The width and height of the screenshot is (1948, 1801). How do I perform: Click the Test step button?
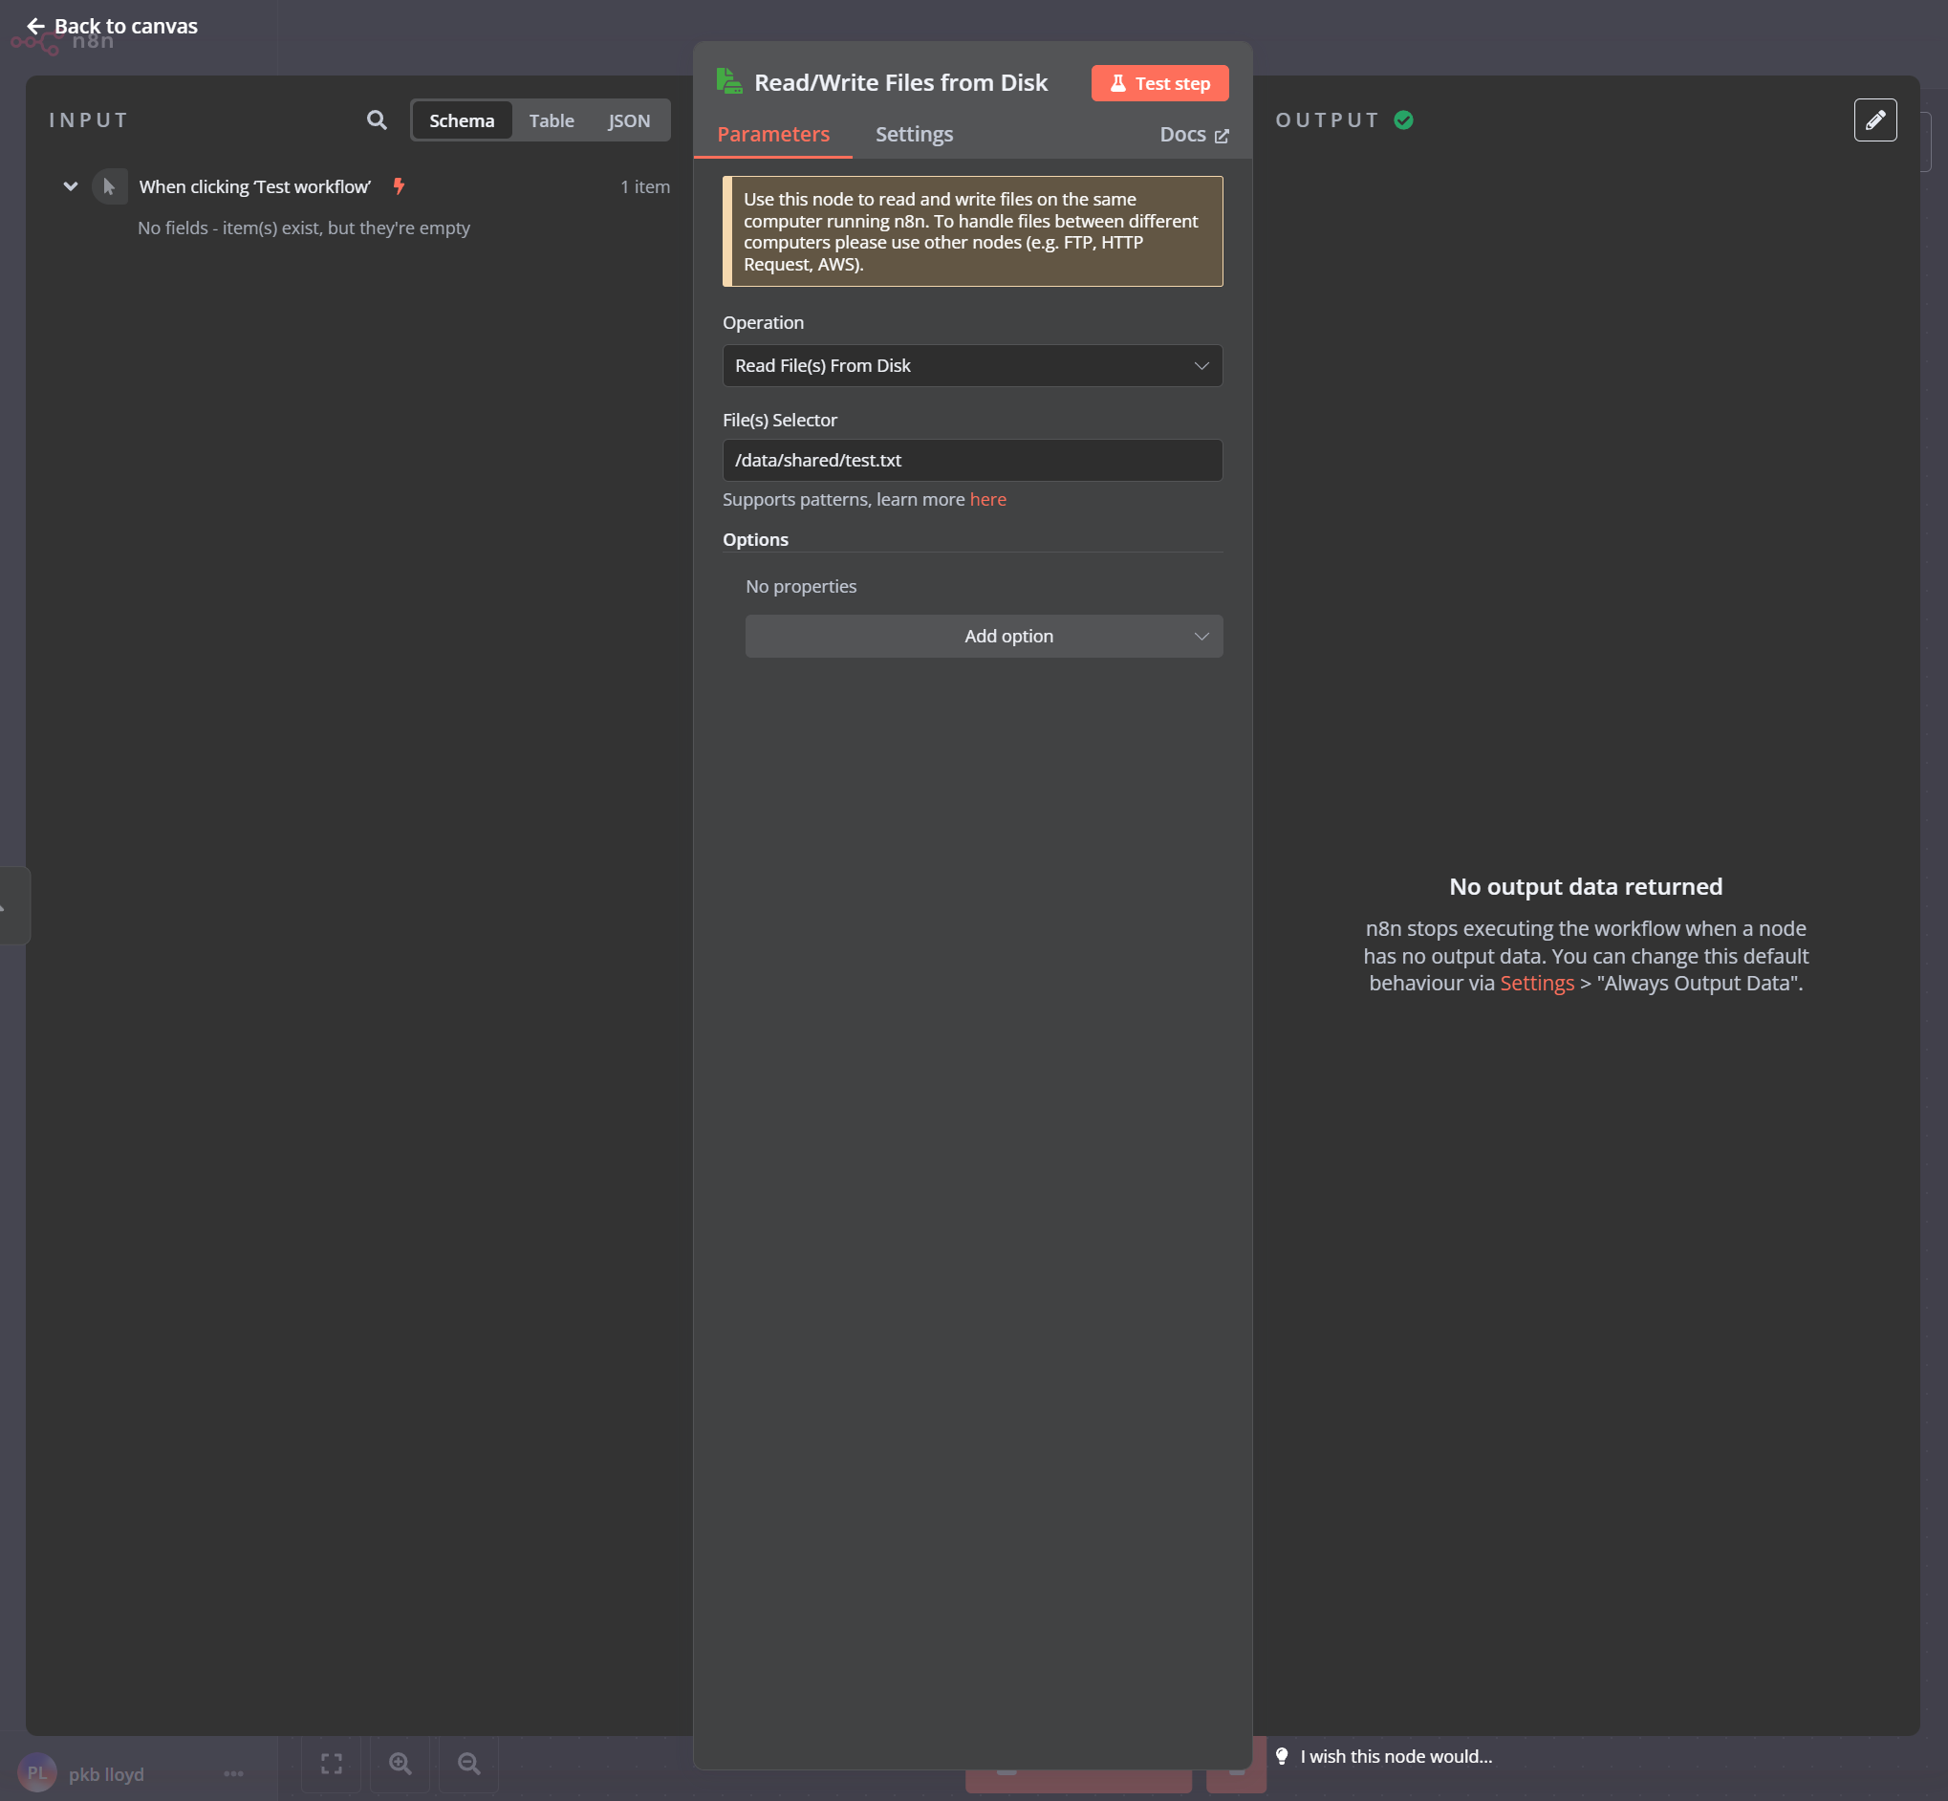point(1158,83)
